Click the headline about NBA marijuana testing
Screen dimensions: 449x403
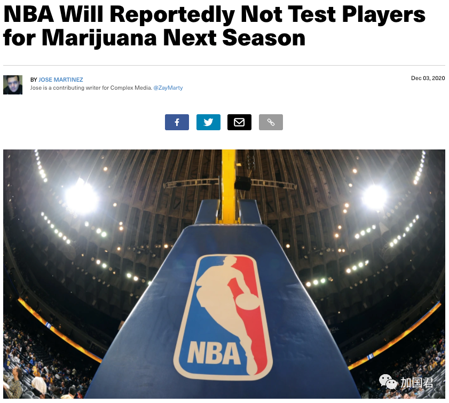(214, 26)
